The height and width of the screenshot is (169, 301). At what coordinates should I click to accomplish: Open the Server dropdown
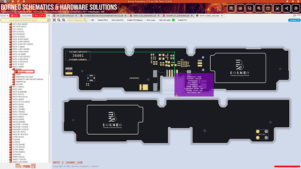pos(4,15)
